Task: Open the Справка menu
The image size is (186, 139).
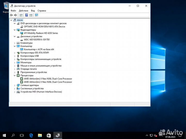Action: tap(42, 11)
